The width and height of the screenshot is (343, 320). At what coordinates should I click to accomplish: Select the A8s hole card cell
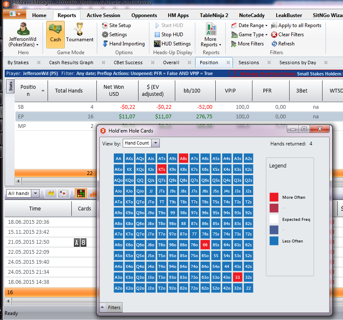pyautogui.click(x=184, y=159)
